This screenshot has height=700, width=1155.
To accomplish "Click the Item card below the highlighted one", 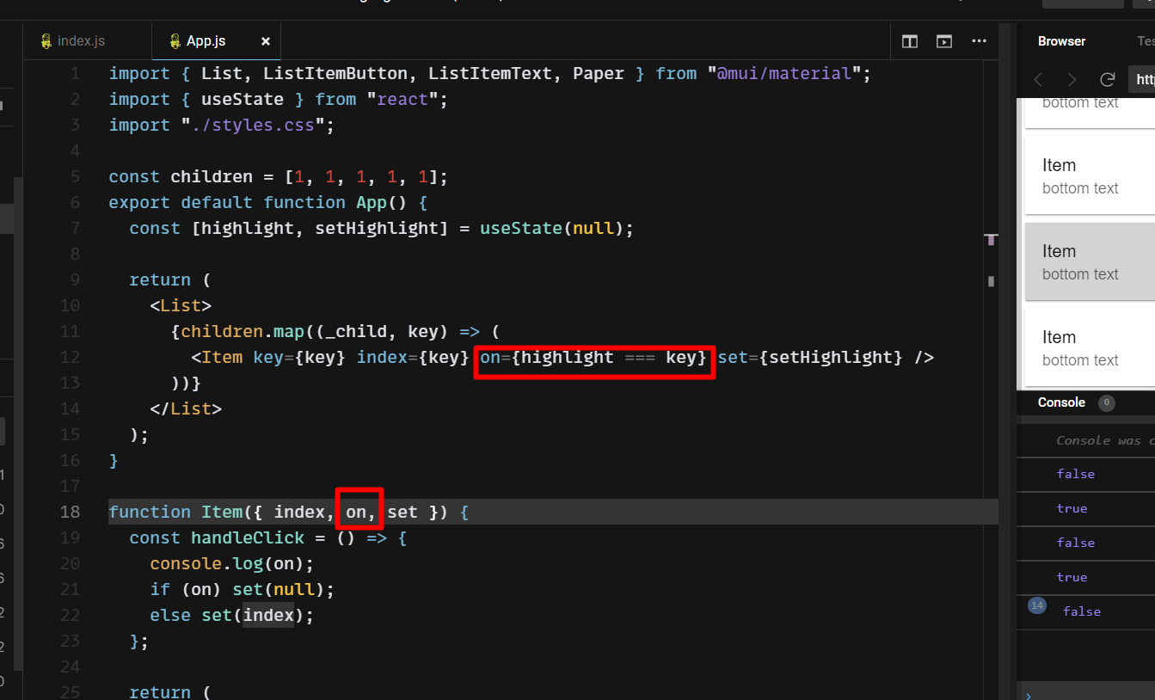I will click(1090, 347).
